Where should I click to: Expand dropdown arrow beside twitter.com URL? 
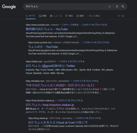coord(58,61)
